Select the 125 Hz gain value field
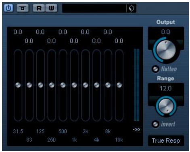This screenshot has width=190, height=152. 40,32
